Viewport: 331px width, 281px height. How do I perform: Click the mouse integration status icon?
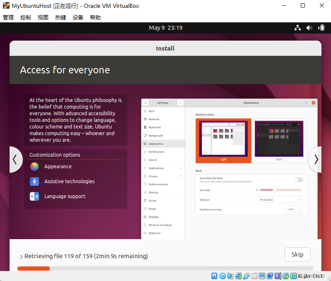pos(286,276)
